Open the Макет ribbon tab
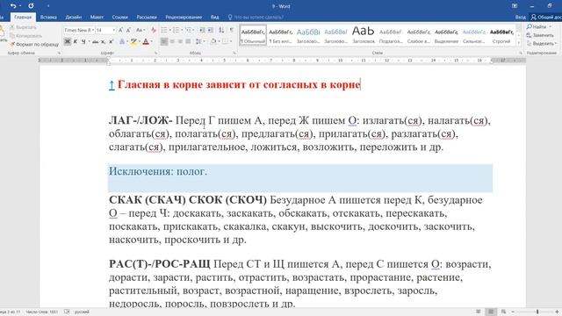This screenshot has width=562, height=316. click(97, 17)
